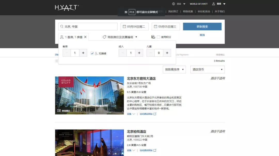This screenshot has width=279, height=156.
Task: Click the camera icon on Grand Hyatt photo
Action: pyautogui.click(x=59, y=111)
